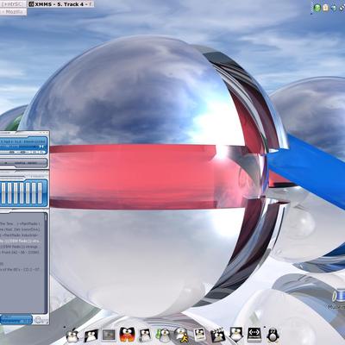The image size is (345, 345).
Task: Switch to the XMMS Track 4 taskbar entry
Action: (60, 4)
